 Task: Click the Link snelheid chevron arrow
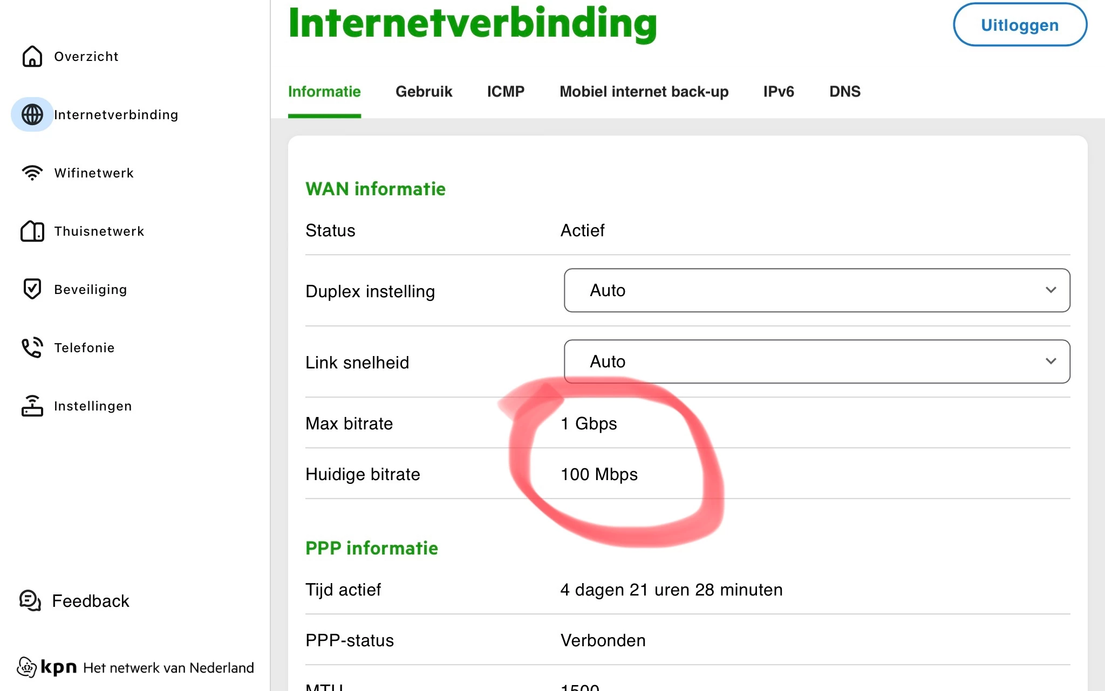coord(1051,361)
